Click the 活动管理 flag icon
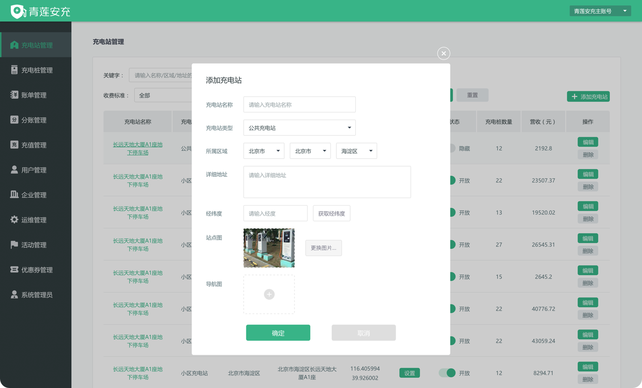Viewport: 642px width, 388px height. click(x=14, y=245)
